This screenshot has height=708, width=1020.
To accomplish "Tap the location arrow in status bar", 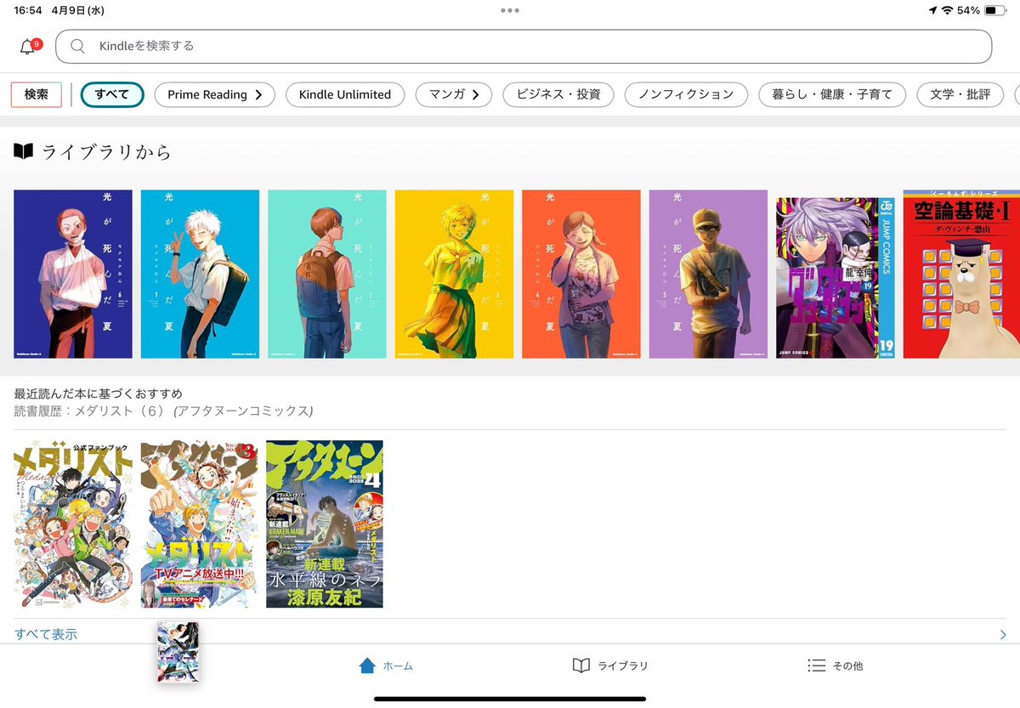I will coord(933,10).
